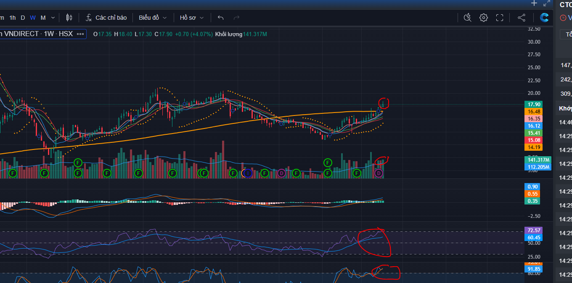
Task: Click the green 15.41 axis label
Action: [x=533, y=133]
